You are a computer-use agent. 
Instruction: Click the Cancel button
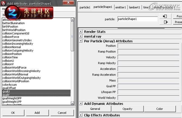(62, 113)
